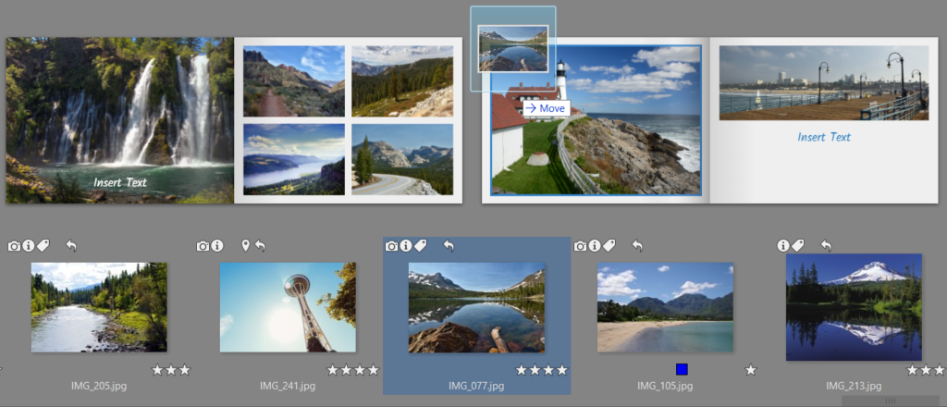Select the misty river valley photo in grid

click(294, 159)
